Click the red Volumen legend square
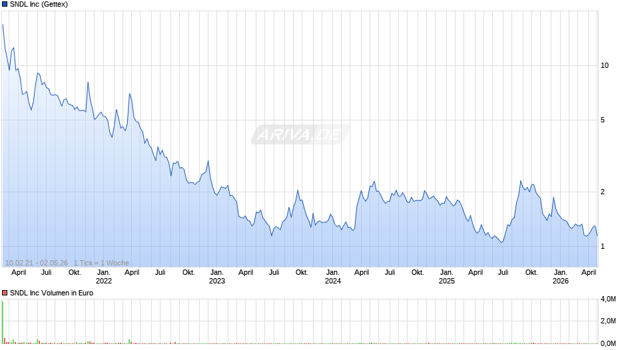 tap(5, 293)
